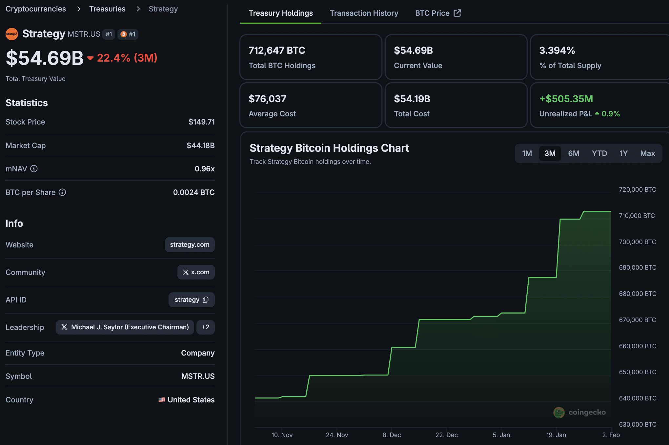This screenshot has width=669, height=445.
Task: Open the strategy.com website link
Action: (190, 245)
